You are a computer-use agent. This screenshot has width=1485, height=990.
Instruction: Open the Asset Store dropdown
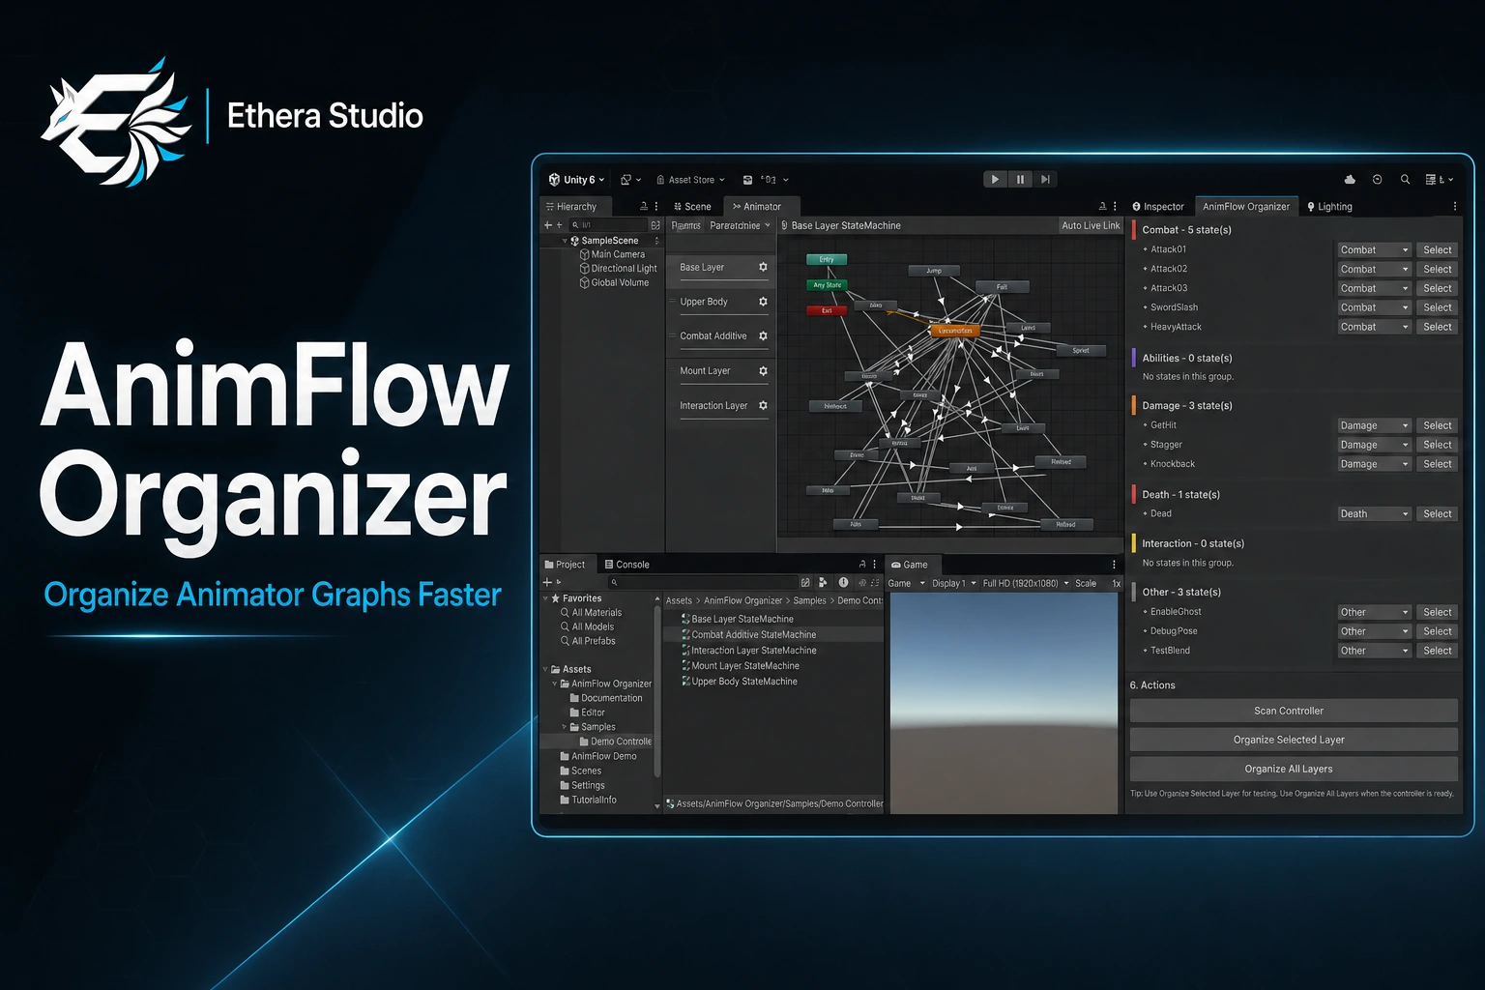[x=690, y=180]
